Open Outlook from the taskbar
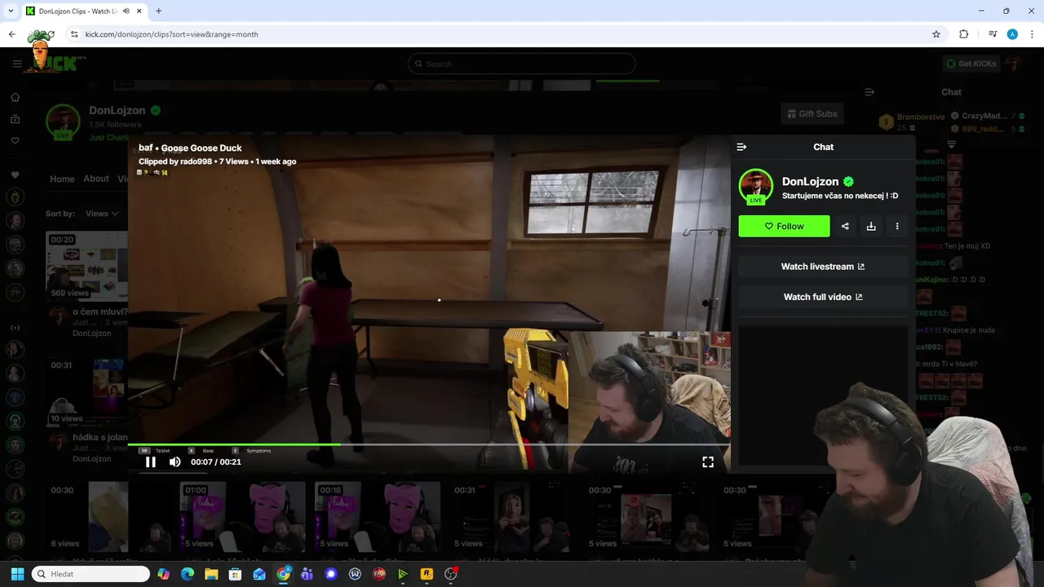 (x=259, y=574)
